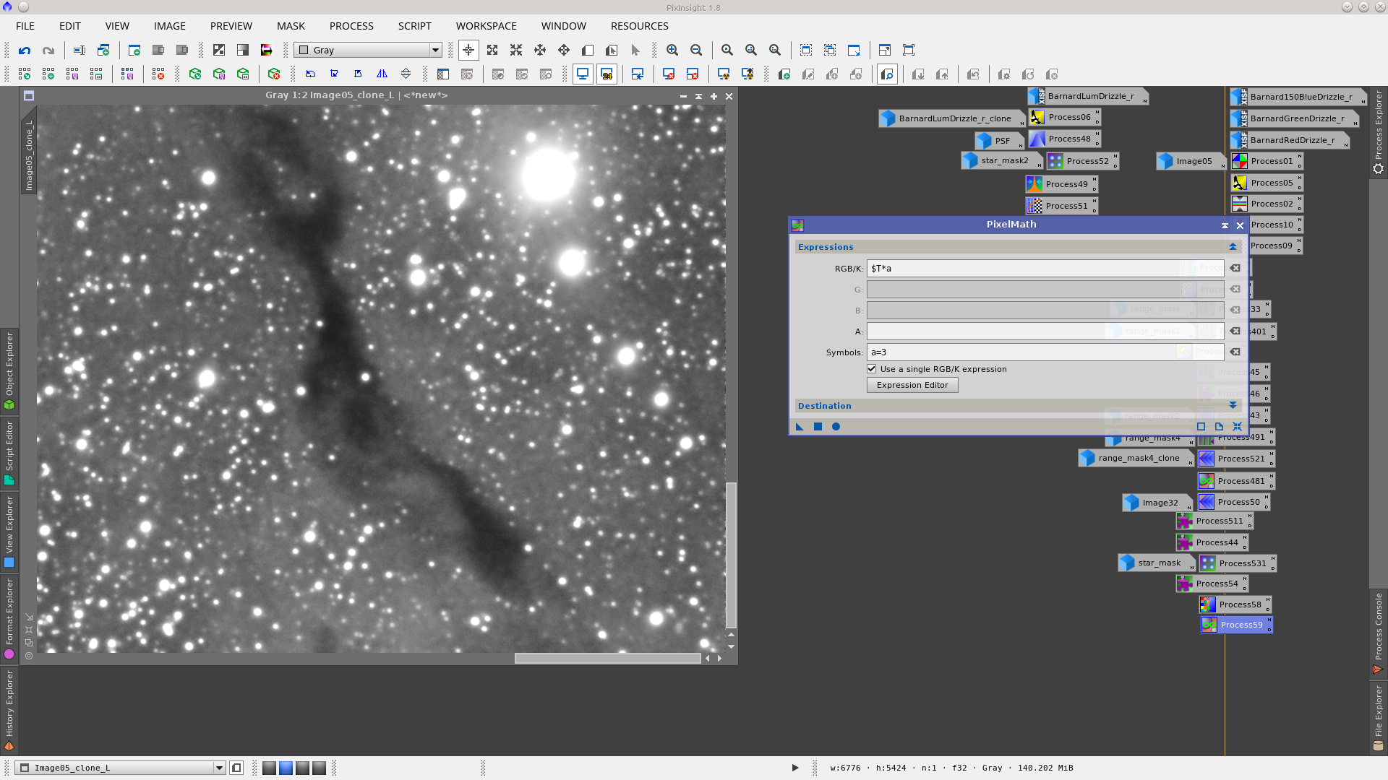This screenshot has height=780, width=1388.
Task: Click the image horizontal scrollbar
Action: (607, 658)
